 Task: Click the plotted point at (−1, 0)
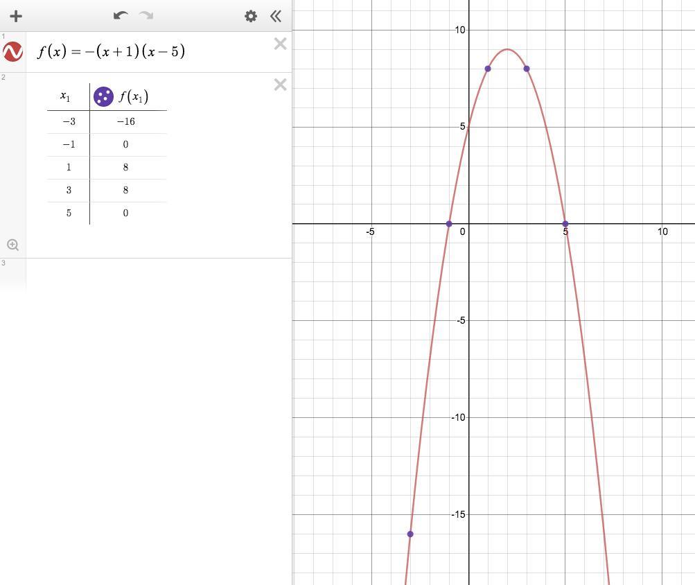449,224
